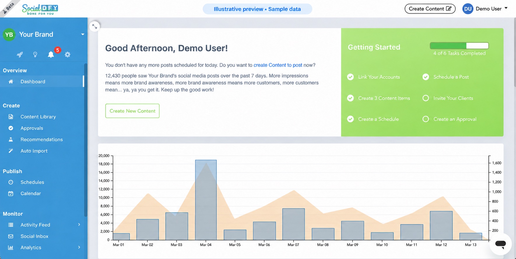
Task: Click the Content Library document icon
Action: [11, 117]
